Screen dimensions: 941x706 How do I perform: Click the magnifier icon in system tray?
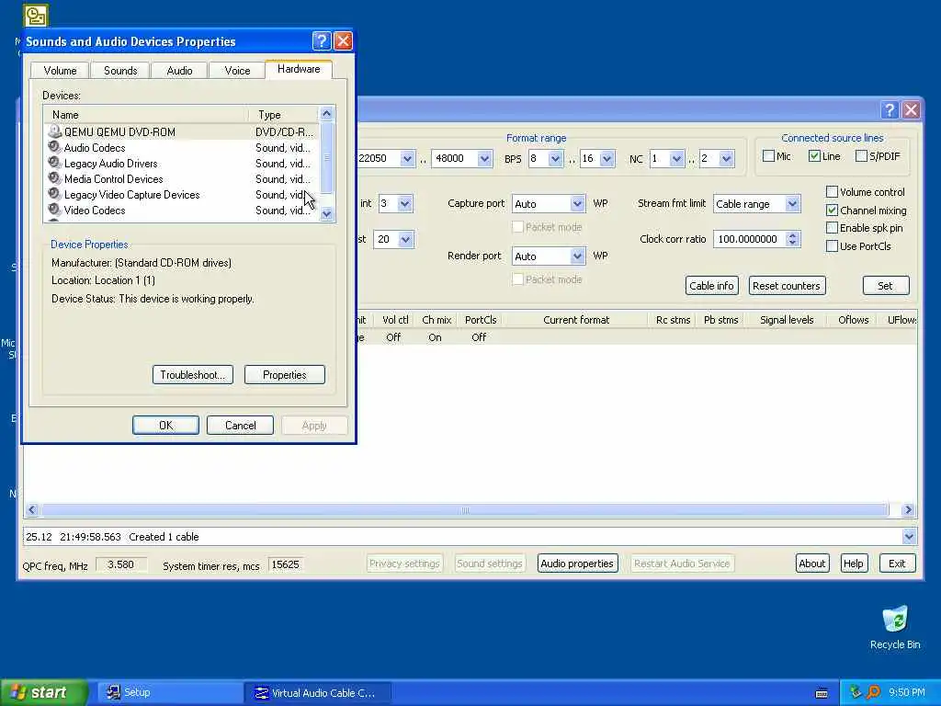(x=873, y=692)
